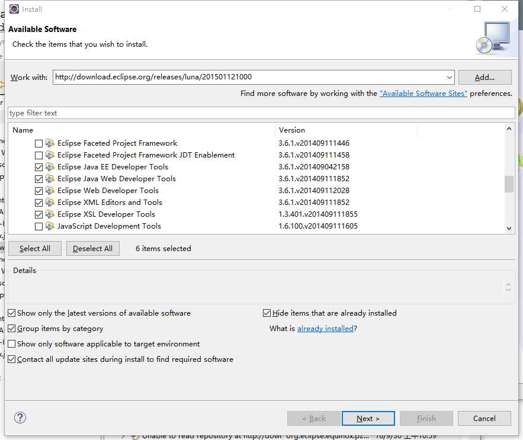Image resolution: width=523 pixels, height=440 pixels.
Task: Click the Eclipse XML Editors and Tools icon
Action: coord(50,203)
